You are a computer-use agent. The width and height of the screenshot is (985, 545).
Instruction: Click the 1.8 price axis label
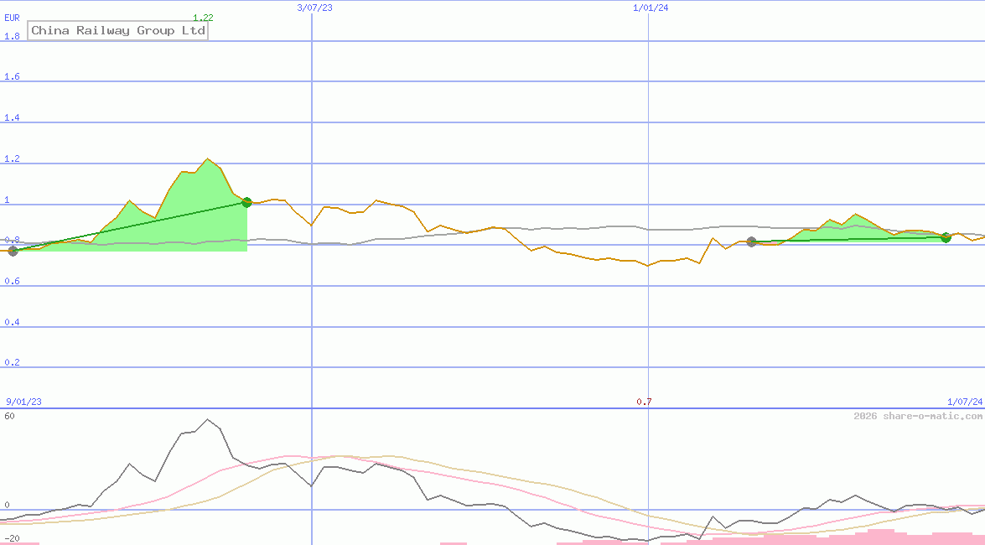pos(12,36)
